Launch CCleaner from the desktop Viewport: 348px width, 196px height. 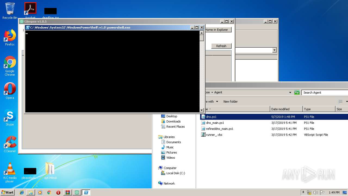[10, 144]
